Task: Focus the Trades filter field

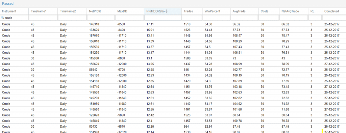Action: point(192,18)
